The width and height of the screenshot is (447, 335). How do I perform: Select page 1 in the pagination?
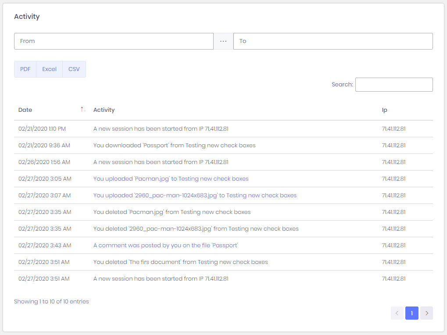tap(411, 313)
